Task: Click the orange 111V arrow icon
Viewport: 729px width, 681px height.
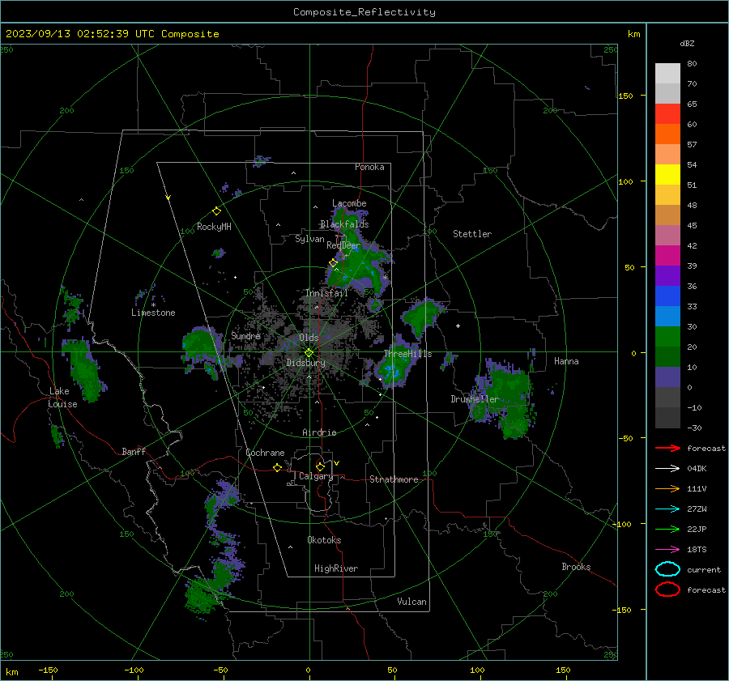Action: coord(667,488)
